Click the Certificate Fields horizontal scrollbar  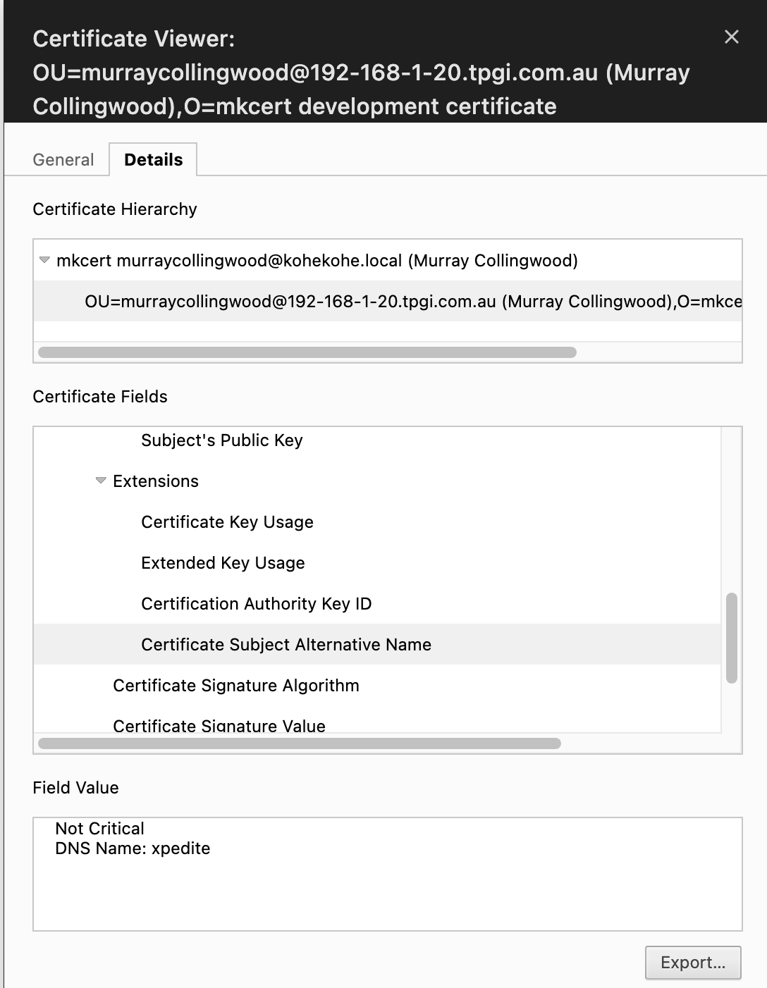pyautogui.click(x=300, y=743)
